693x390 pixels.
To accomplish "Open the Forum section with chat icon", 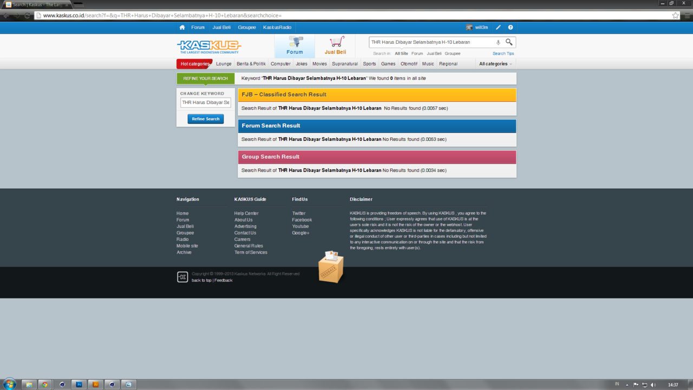I will 295,45.
